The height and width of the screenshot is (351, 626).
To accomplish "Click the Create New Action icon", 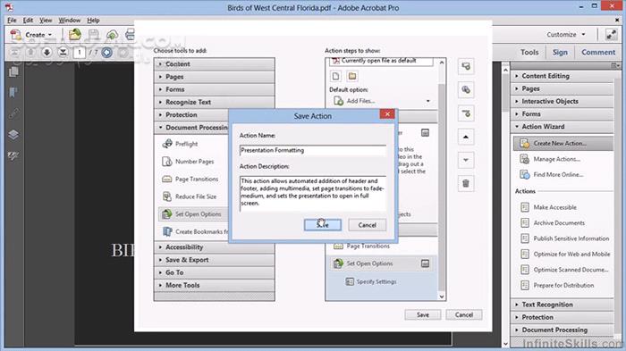I will click(525, 143).
